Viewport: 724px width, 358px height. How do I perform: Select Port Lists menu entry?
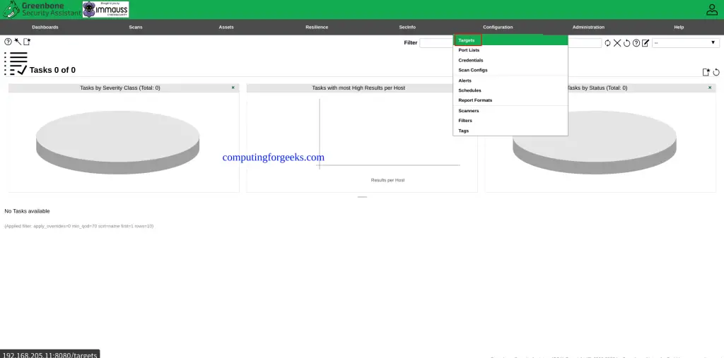point(510,50)
